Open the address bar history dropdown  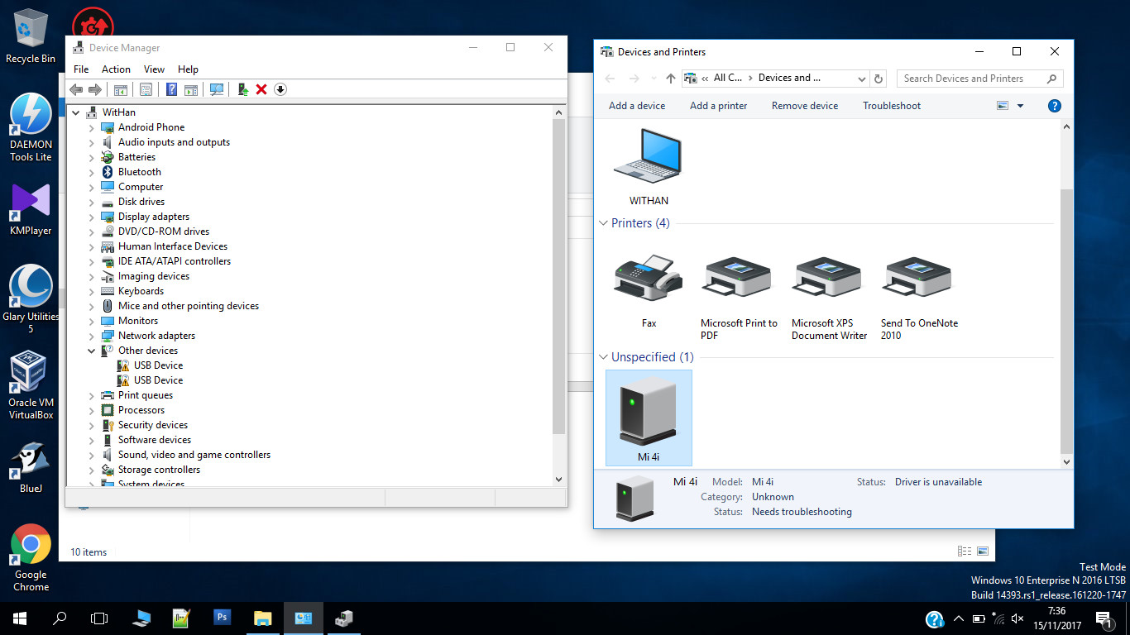coord(861,79)
